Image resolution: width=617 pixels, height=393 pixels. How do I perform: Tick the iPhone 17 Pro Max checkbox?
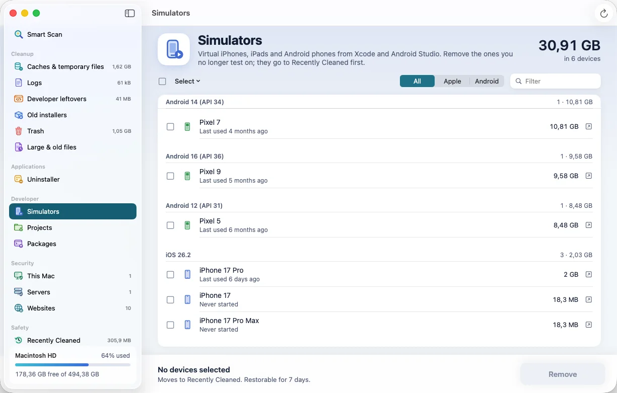click(x=170, y=325)
